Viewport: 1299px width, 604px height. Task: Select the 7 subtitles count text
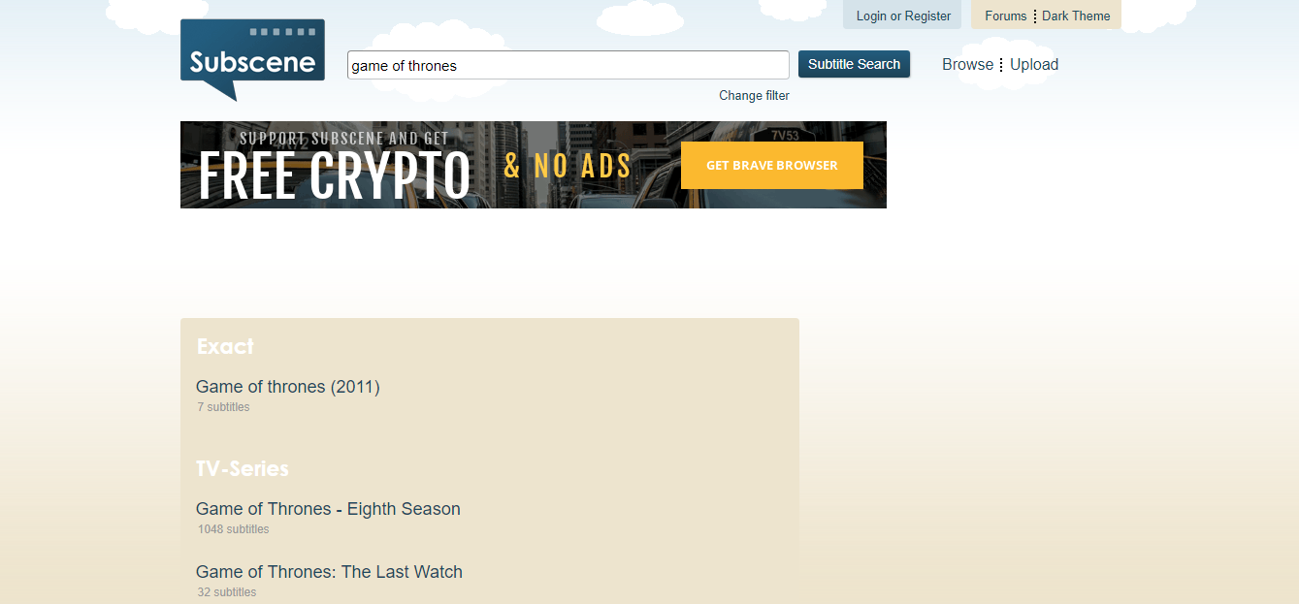point(224,407)
